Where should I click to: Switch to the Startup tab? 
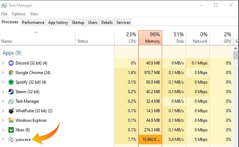(78, 22)
